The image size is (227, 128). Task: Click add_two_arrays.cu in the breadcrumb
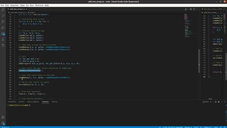click(x=18, y=13)
